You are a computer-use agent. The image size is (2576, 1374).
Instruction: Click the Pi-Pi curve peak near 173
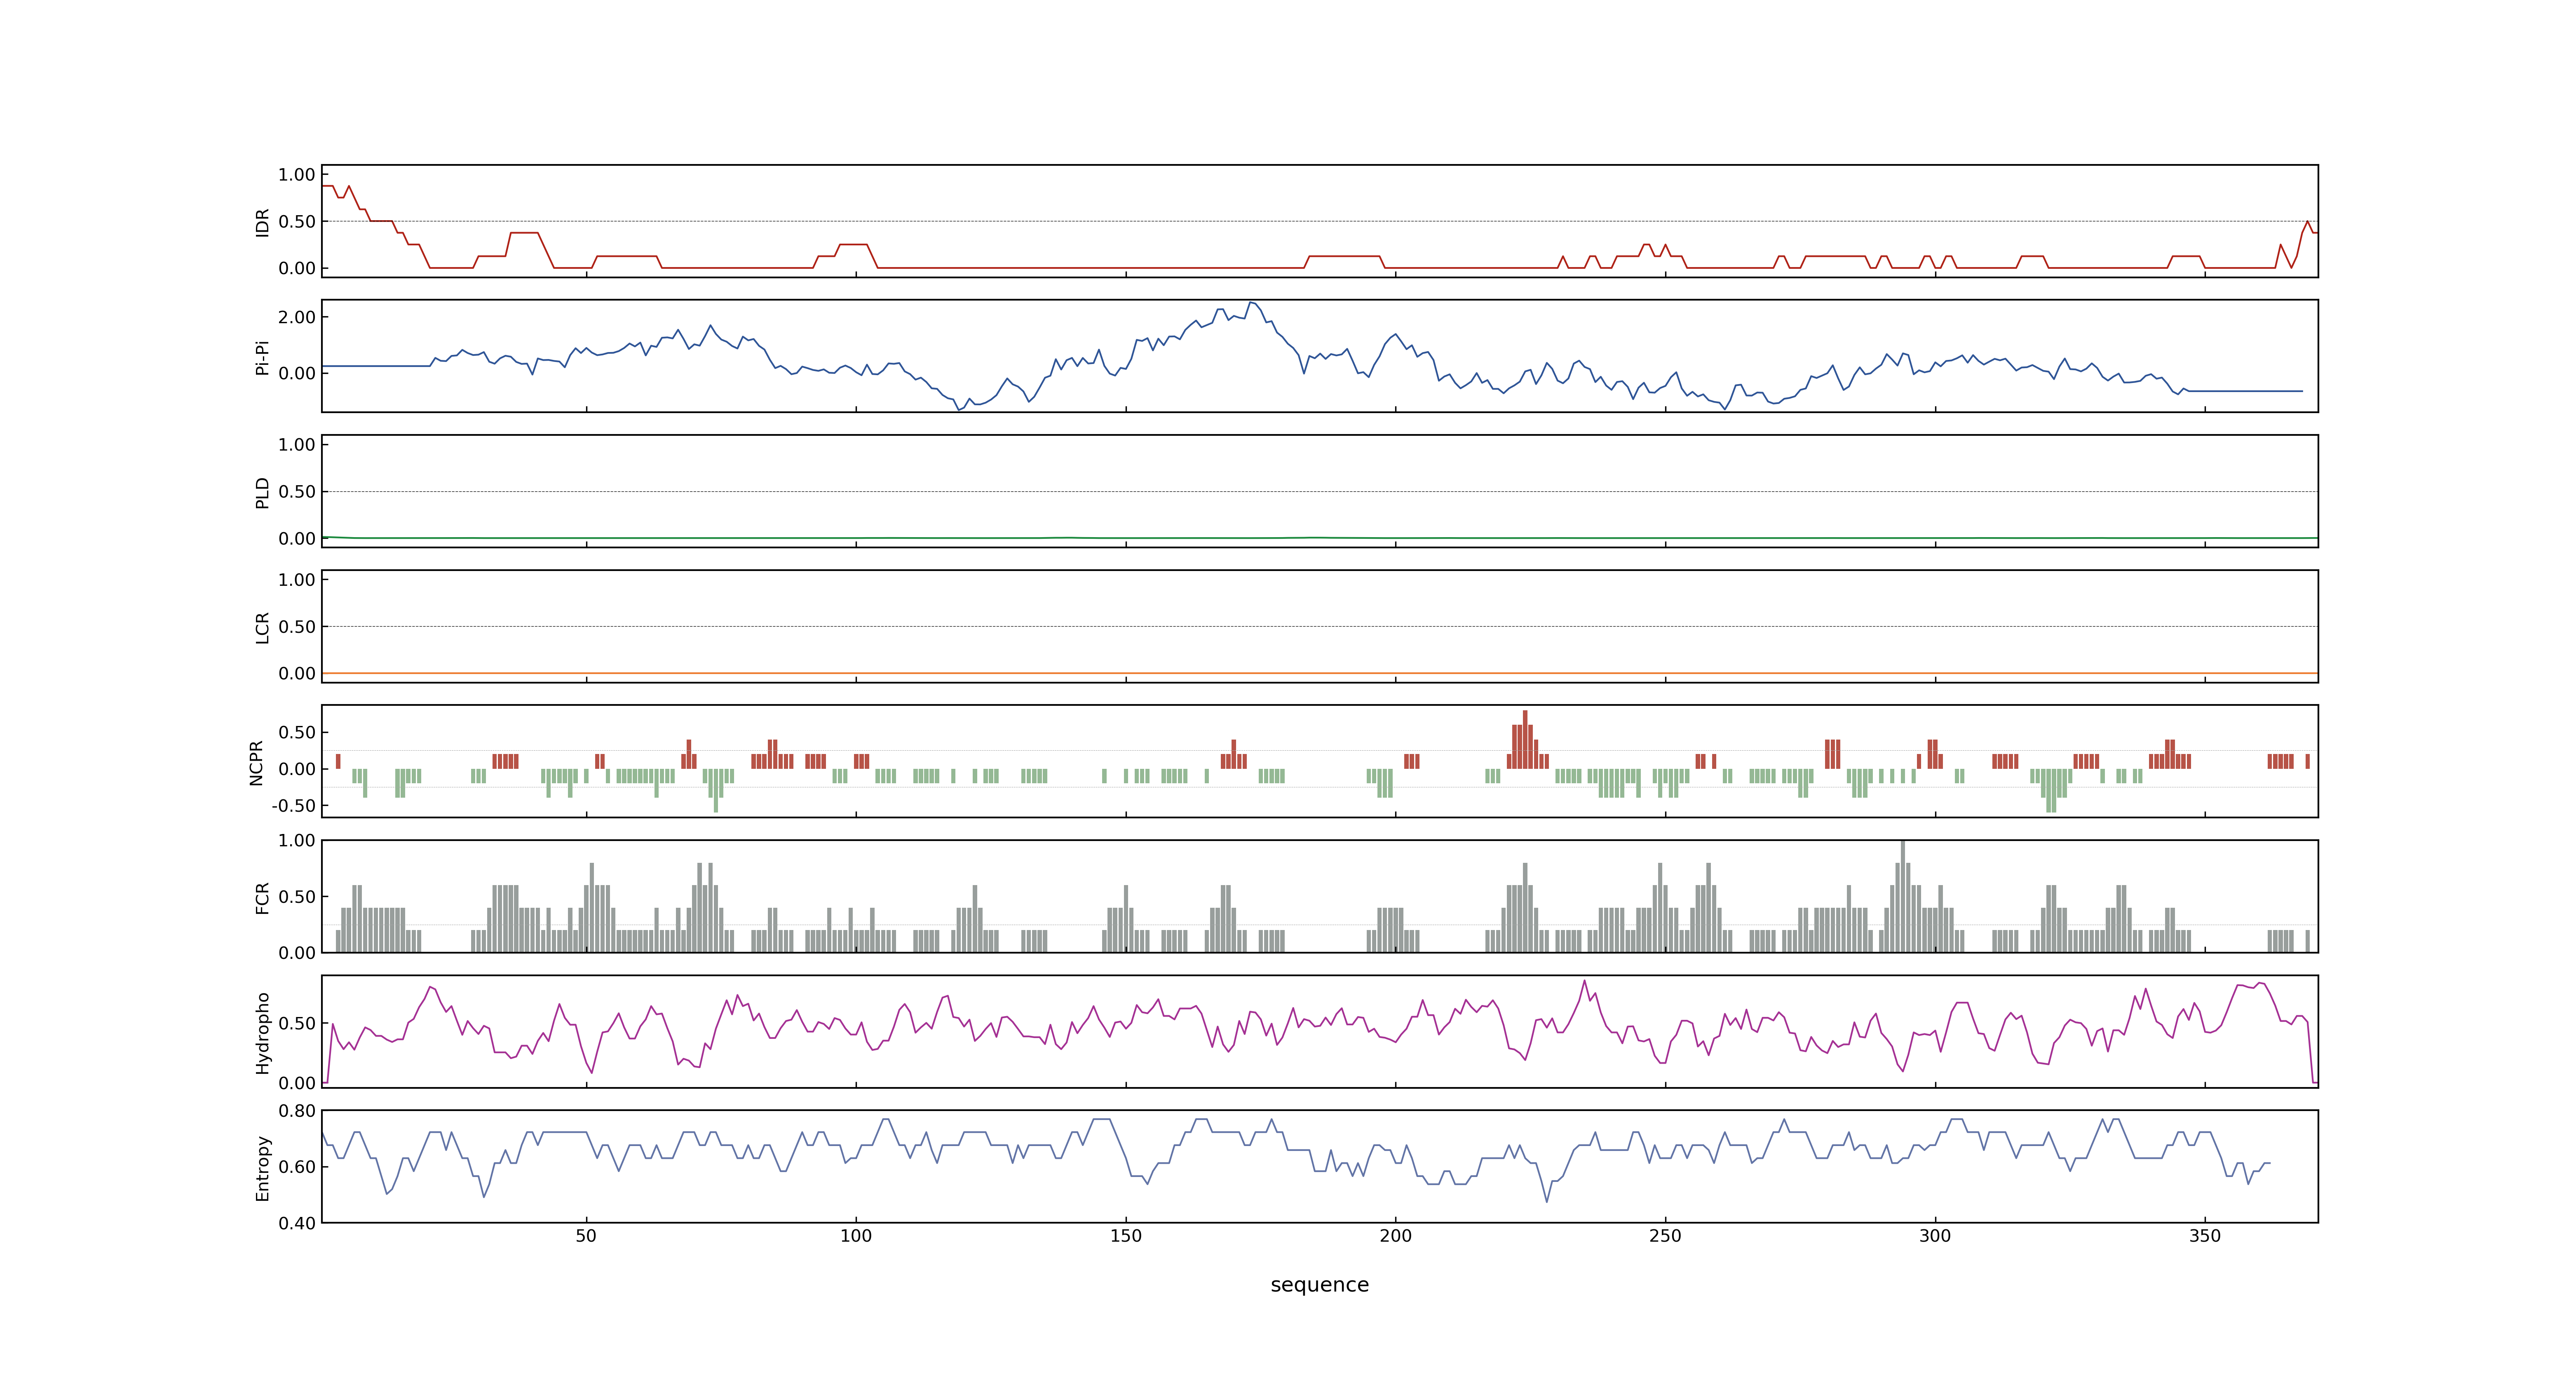pyautogui.click(x=1250, y=303)
